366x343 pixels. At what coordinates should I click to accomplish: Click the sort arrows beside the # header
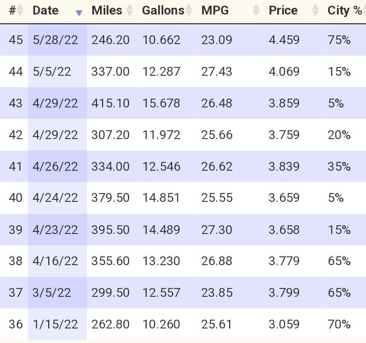(21, 10)
